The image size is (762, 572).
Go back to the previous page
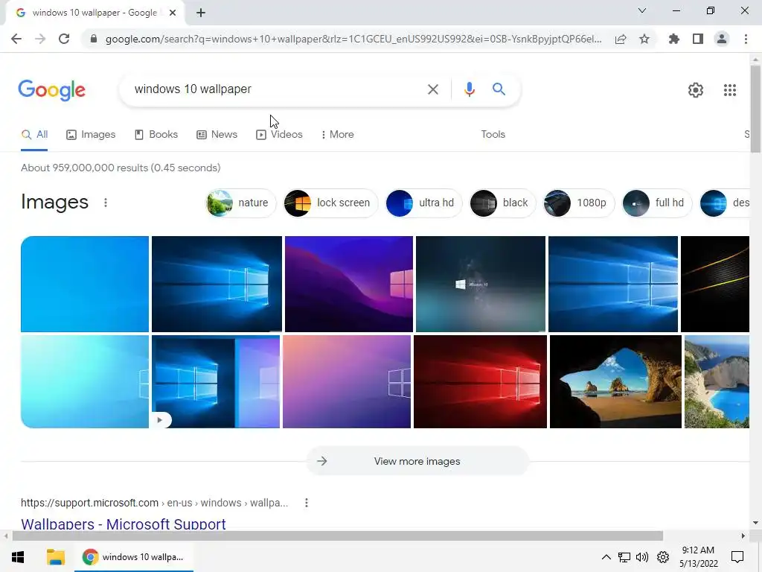tap(16, 39)
